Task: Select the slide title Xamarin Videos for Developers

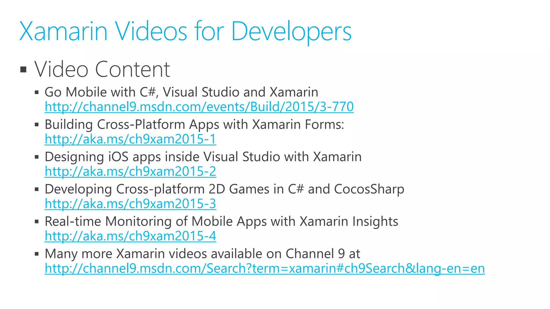Action: pyautogui.click(x=185, y=32)
